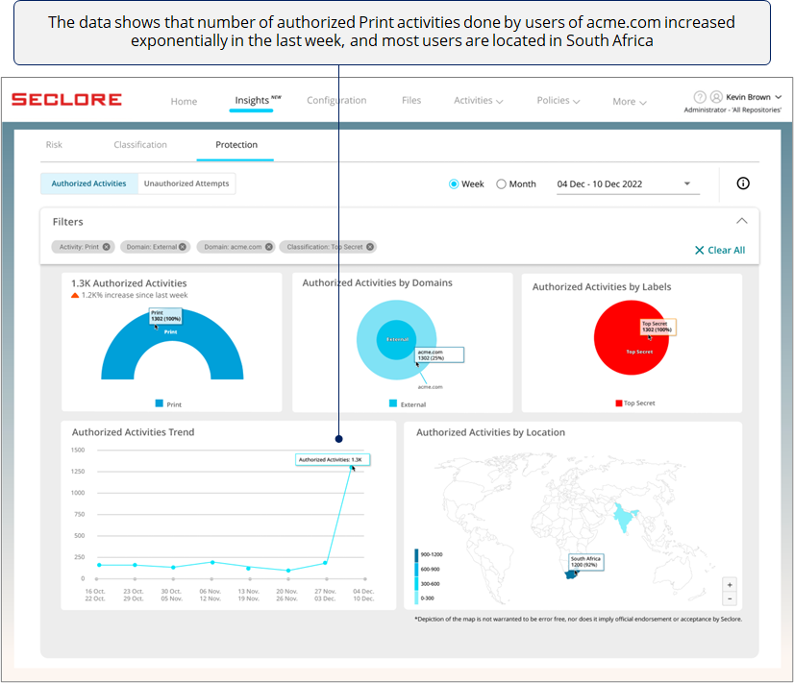Open the help question mark icon
Viewport: 794px width, 683px height.
(700, 97)
